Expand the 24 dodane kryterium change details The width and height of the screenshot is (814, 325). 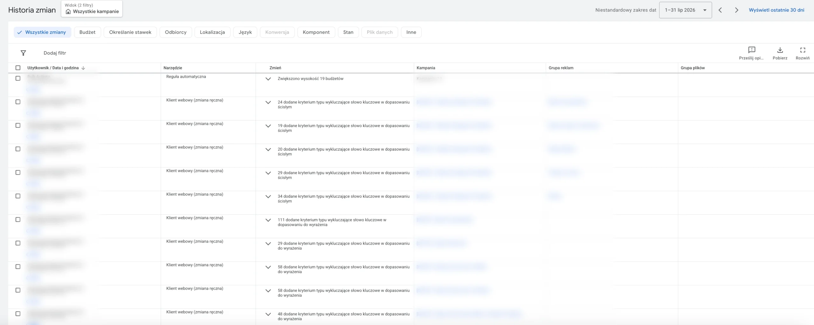268,102
